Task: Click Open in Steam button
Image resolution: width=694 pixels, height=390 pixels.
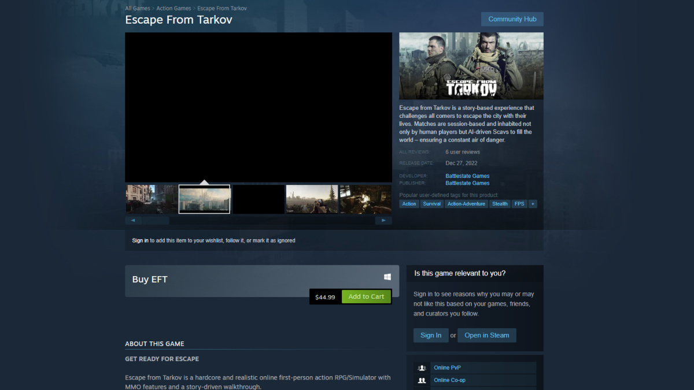Action: click(487, 335)
